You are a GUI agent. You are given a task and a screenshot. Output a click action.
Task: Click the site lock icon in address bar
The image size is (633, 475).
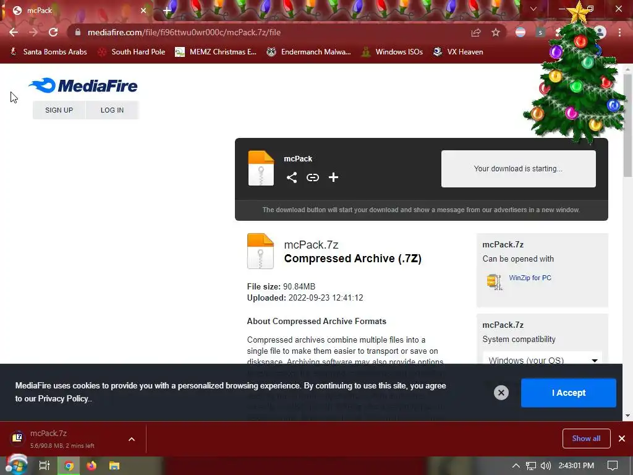click(78, 32)
